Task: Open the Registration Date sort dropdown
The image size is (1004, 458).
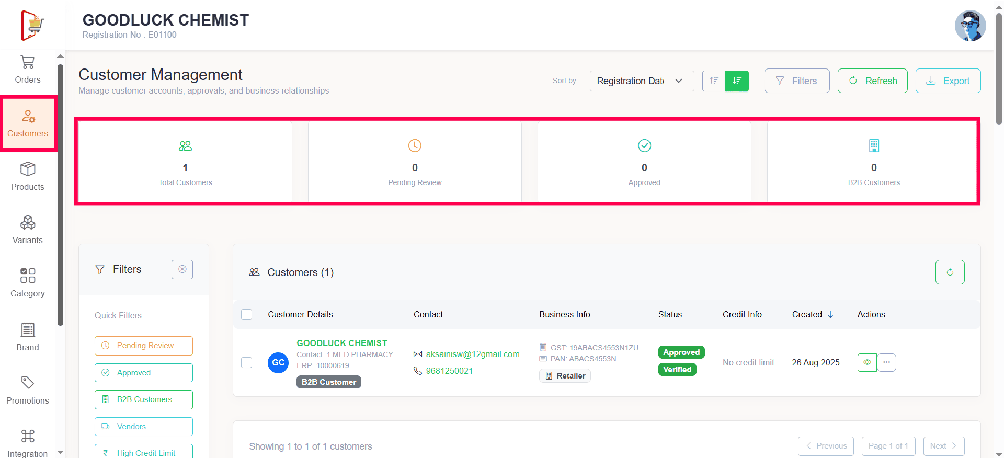Action: pyautogui.click(x=642, y=81)
